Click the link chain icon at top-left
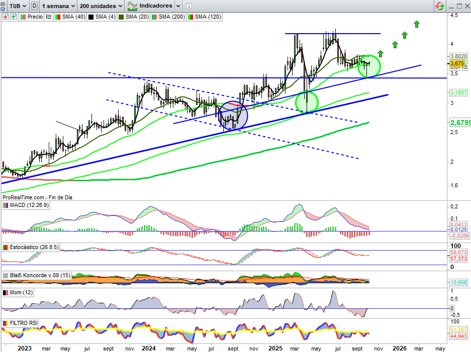Screen dimensions: 471x352 5,6
